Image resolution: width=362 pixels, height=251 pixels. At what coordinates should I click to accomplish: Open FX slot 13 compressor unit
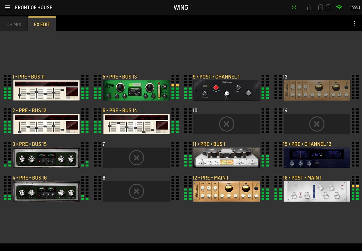point(317,90)
